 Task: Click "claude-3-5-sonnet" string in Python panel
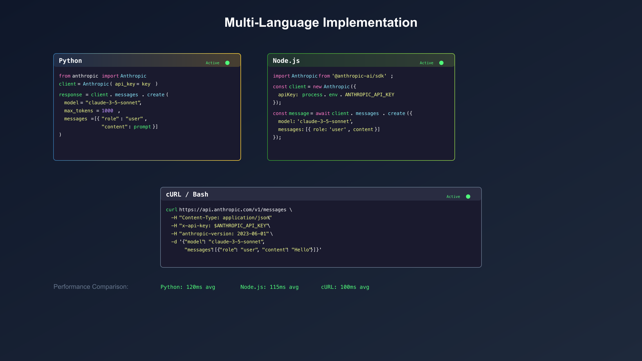point(113,103)
